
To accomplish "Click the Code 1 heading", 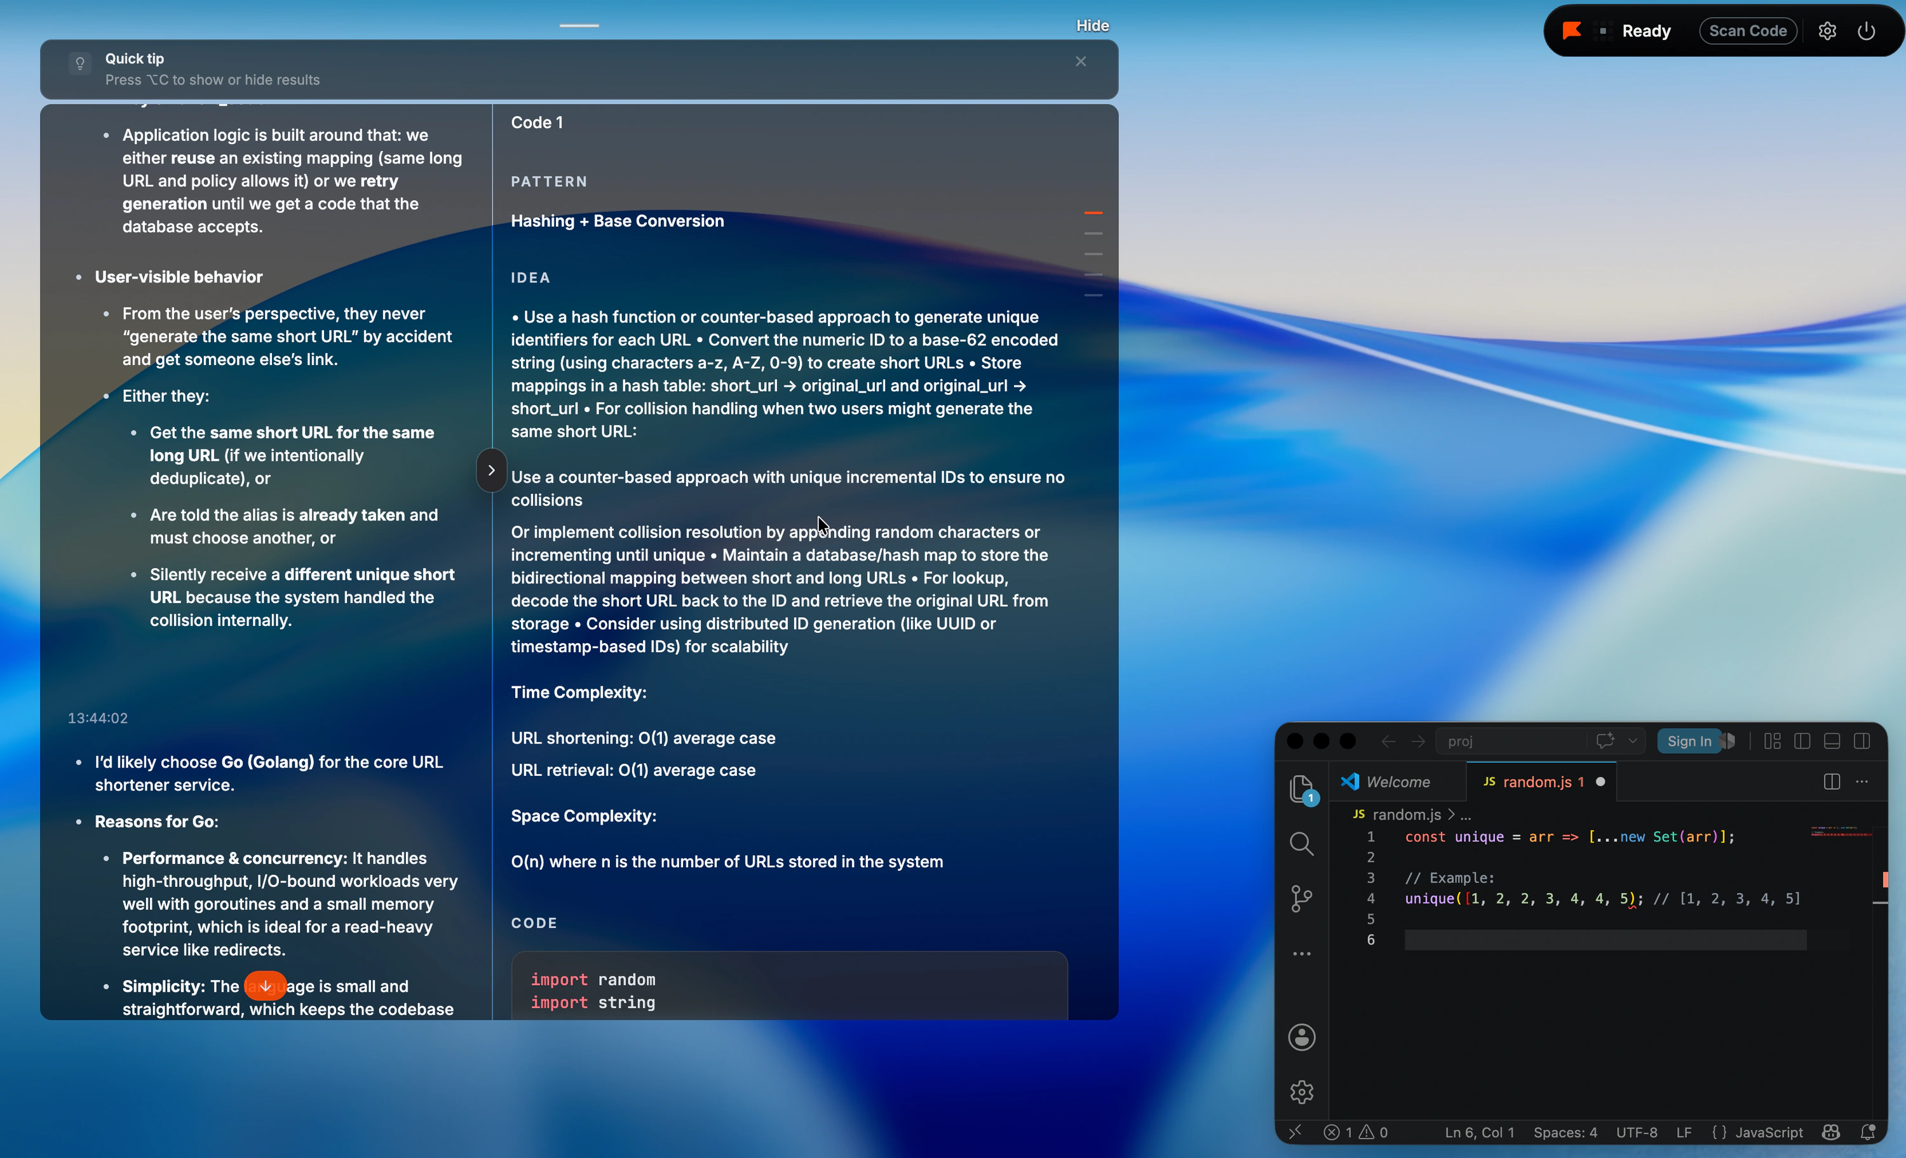I will point(537,122).
